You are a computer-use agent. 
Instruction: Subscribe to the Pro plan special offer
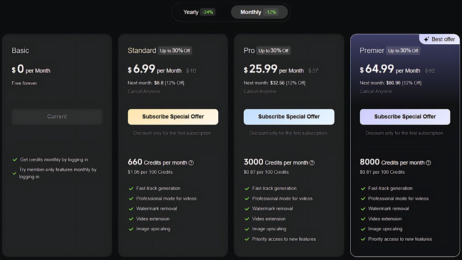coord(289,117)
